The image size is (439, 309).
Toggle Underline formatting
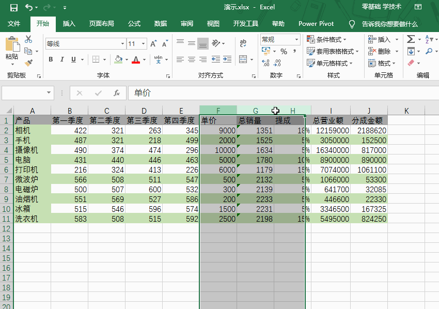(73, 59)
